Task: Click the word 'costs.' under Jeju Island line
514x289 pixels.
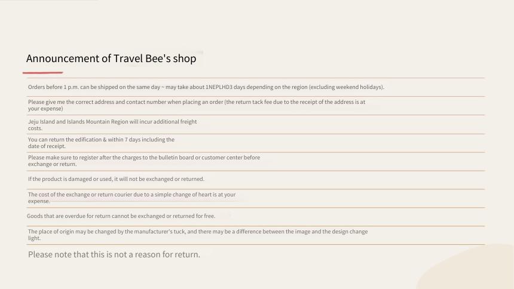Action: coord(35,128)
